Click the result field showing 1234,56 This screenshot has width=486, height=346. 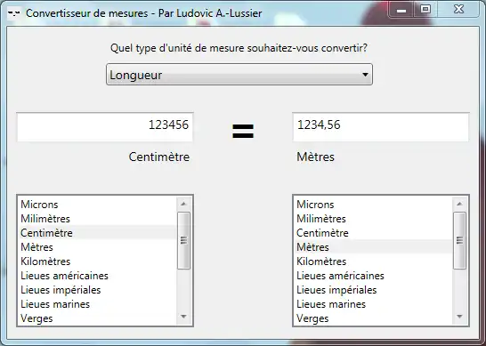381,127
